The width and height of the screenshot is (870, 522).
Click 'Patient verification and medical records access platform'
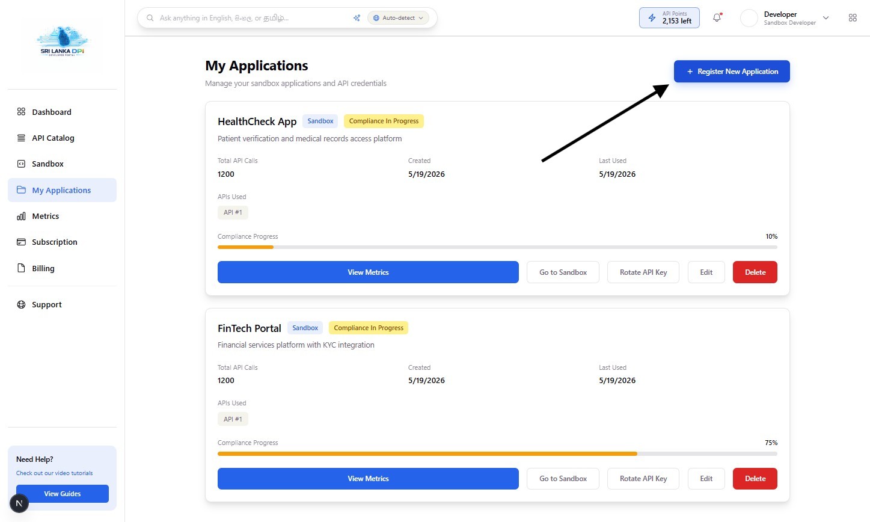coord(310,138)
